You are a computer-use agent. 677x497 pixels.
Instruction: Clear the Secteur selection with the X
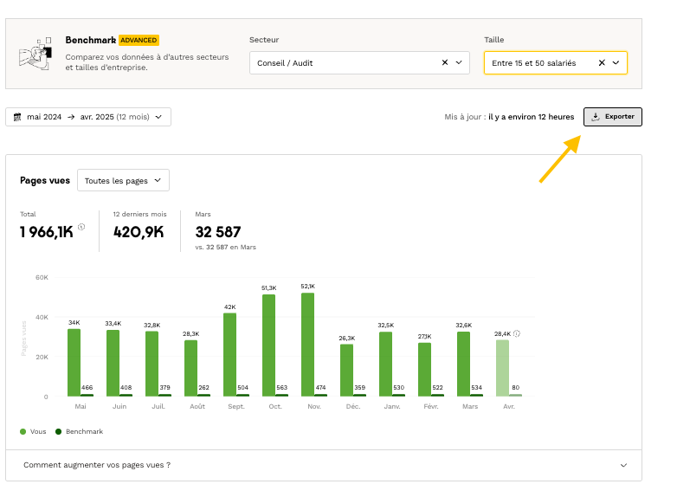point(445,62)
